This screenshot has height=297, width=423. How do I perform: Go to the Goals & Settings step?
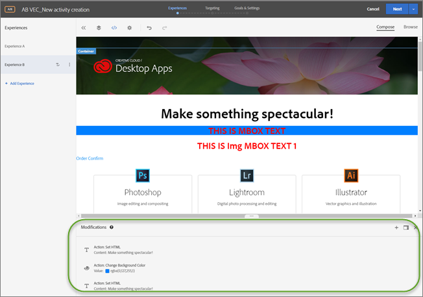point(247,8)
